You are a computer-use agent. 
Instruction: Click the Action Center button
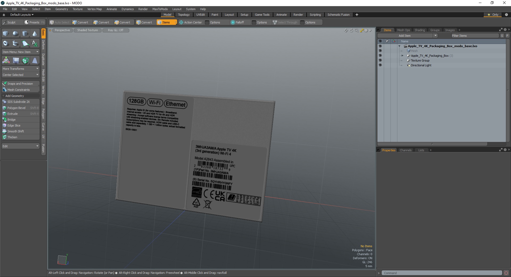point(191,22)
